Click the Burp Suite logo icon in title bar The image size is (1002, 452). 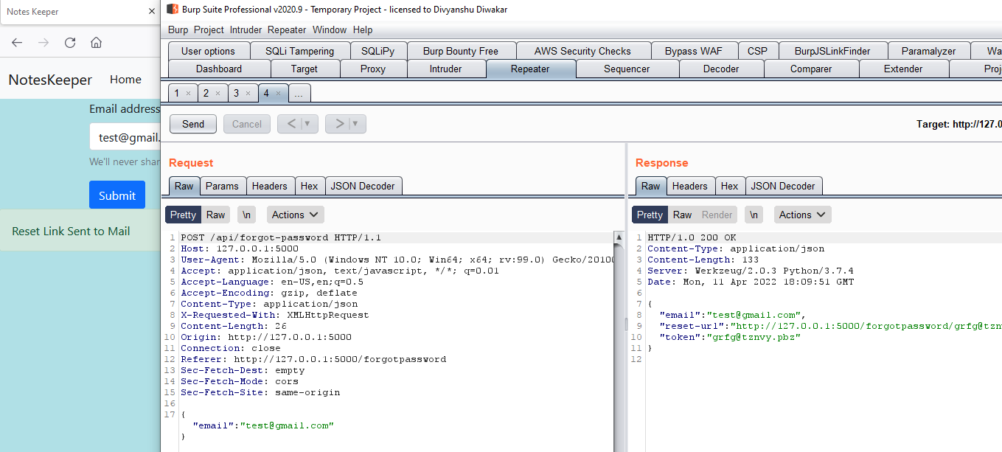click(x=172, y=10)
